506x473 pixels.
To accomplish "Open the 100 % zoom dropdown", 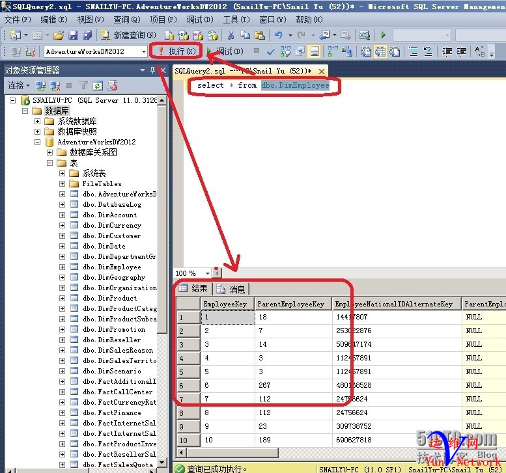I will (208, 273).
